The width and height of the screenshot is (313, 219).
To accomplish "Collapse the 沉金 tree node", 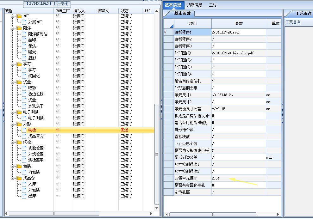I will point(13,82).
